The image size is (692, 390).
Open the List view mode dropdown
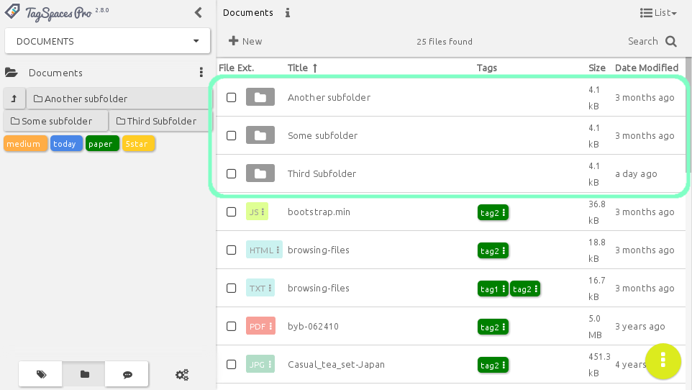pos(657,13)
